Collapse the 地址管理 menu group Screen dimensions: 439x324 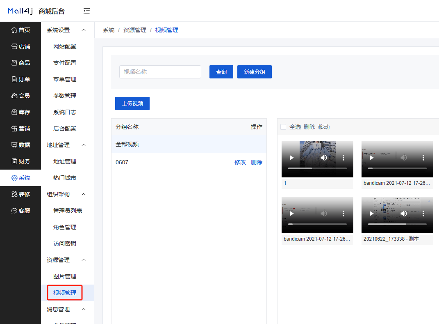pos(84,145)
